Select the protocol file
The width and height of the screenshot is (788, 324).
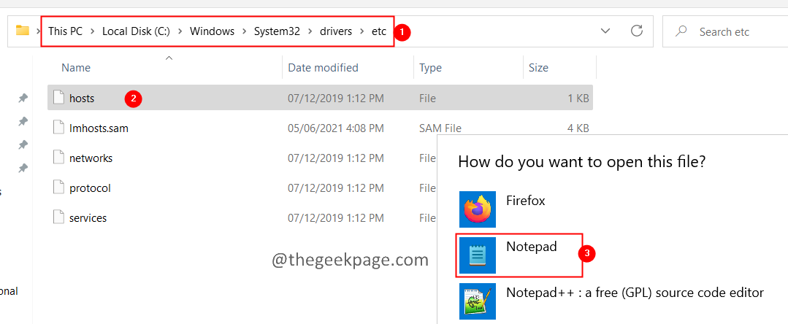point(90,188)
